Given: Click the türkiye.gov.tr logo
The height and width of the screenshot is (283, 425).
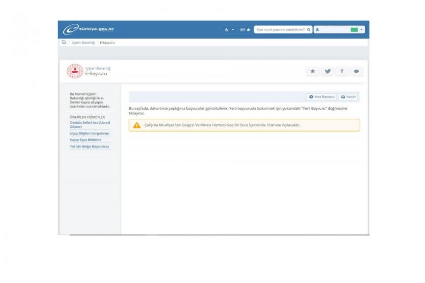Looking at the screenshot, I should point(89,29).
